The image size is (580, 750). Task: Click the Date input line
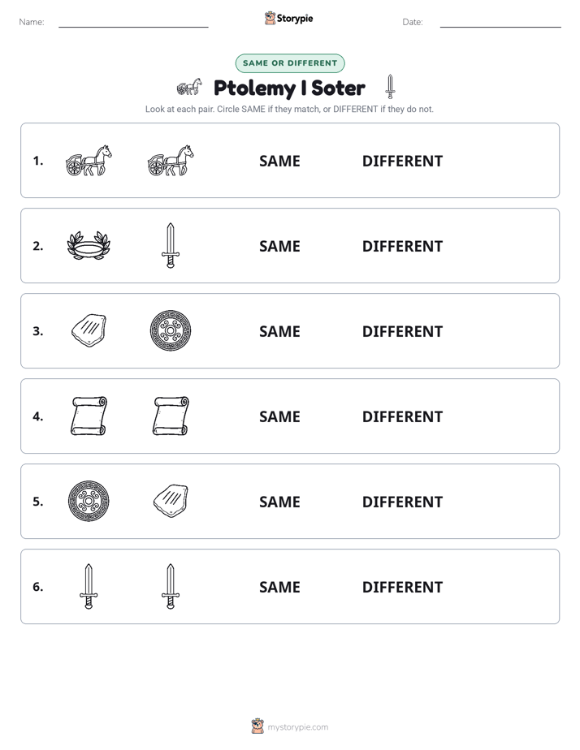coord(500,22)
